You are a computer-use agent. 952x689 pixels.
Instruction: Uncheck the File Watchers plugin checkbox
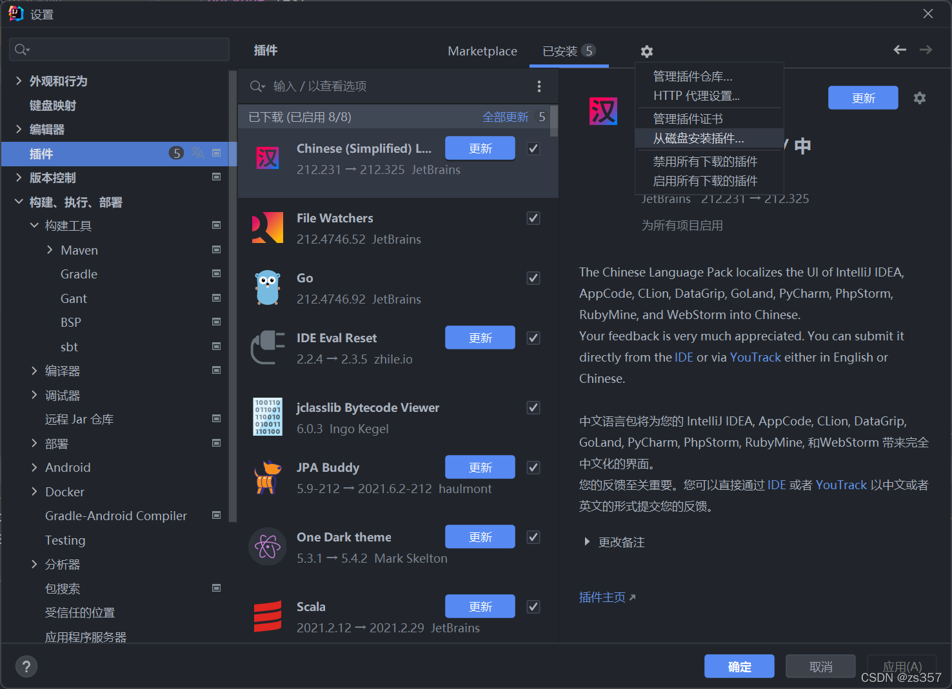point(533,218)
